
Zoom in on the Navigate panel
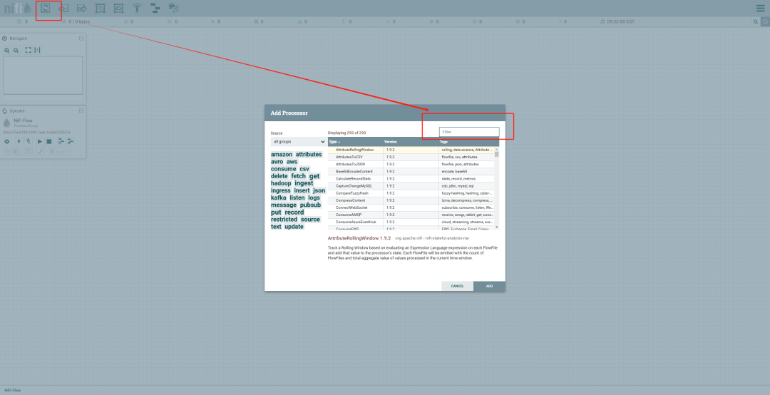(x=7, y=50)
